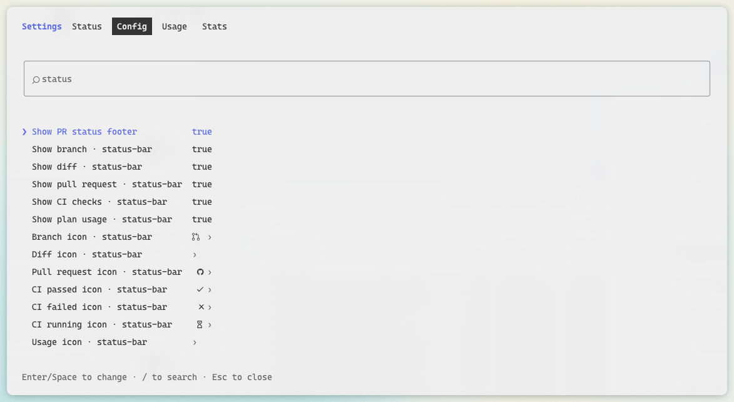Expand Branch icon options chevron
This screenshot has height=402, width=734.
pyautogui.click(x=210, y=237)
